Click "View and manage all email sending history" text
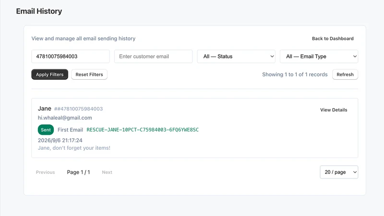This screenshot has height=216, width=384. 83,38
